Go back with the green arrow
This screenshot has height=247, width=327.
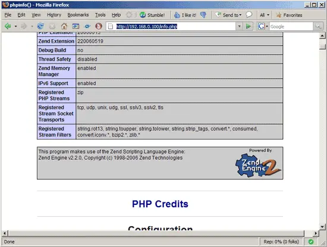pyautogui.click(x=8, y=26)
